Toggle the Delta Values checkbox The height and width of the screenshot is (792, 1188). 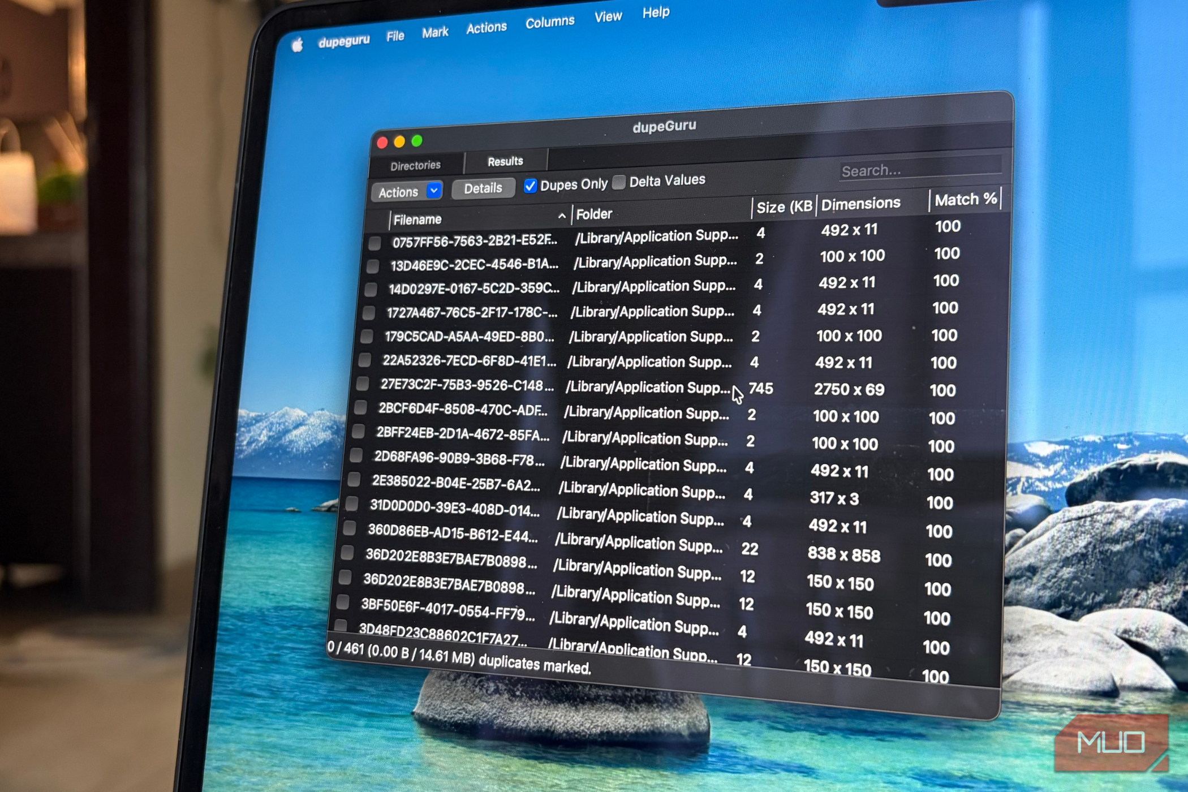tap(619, 182)
